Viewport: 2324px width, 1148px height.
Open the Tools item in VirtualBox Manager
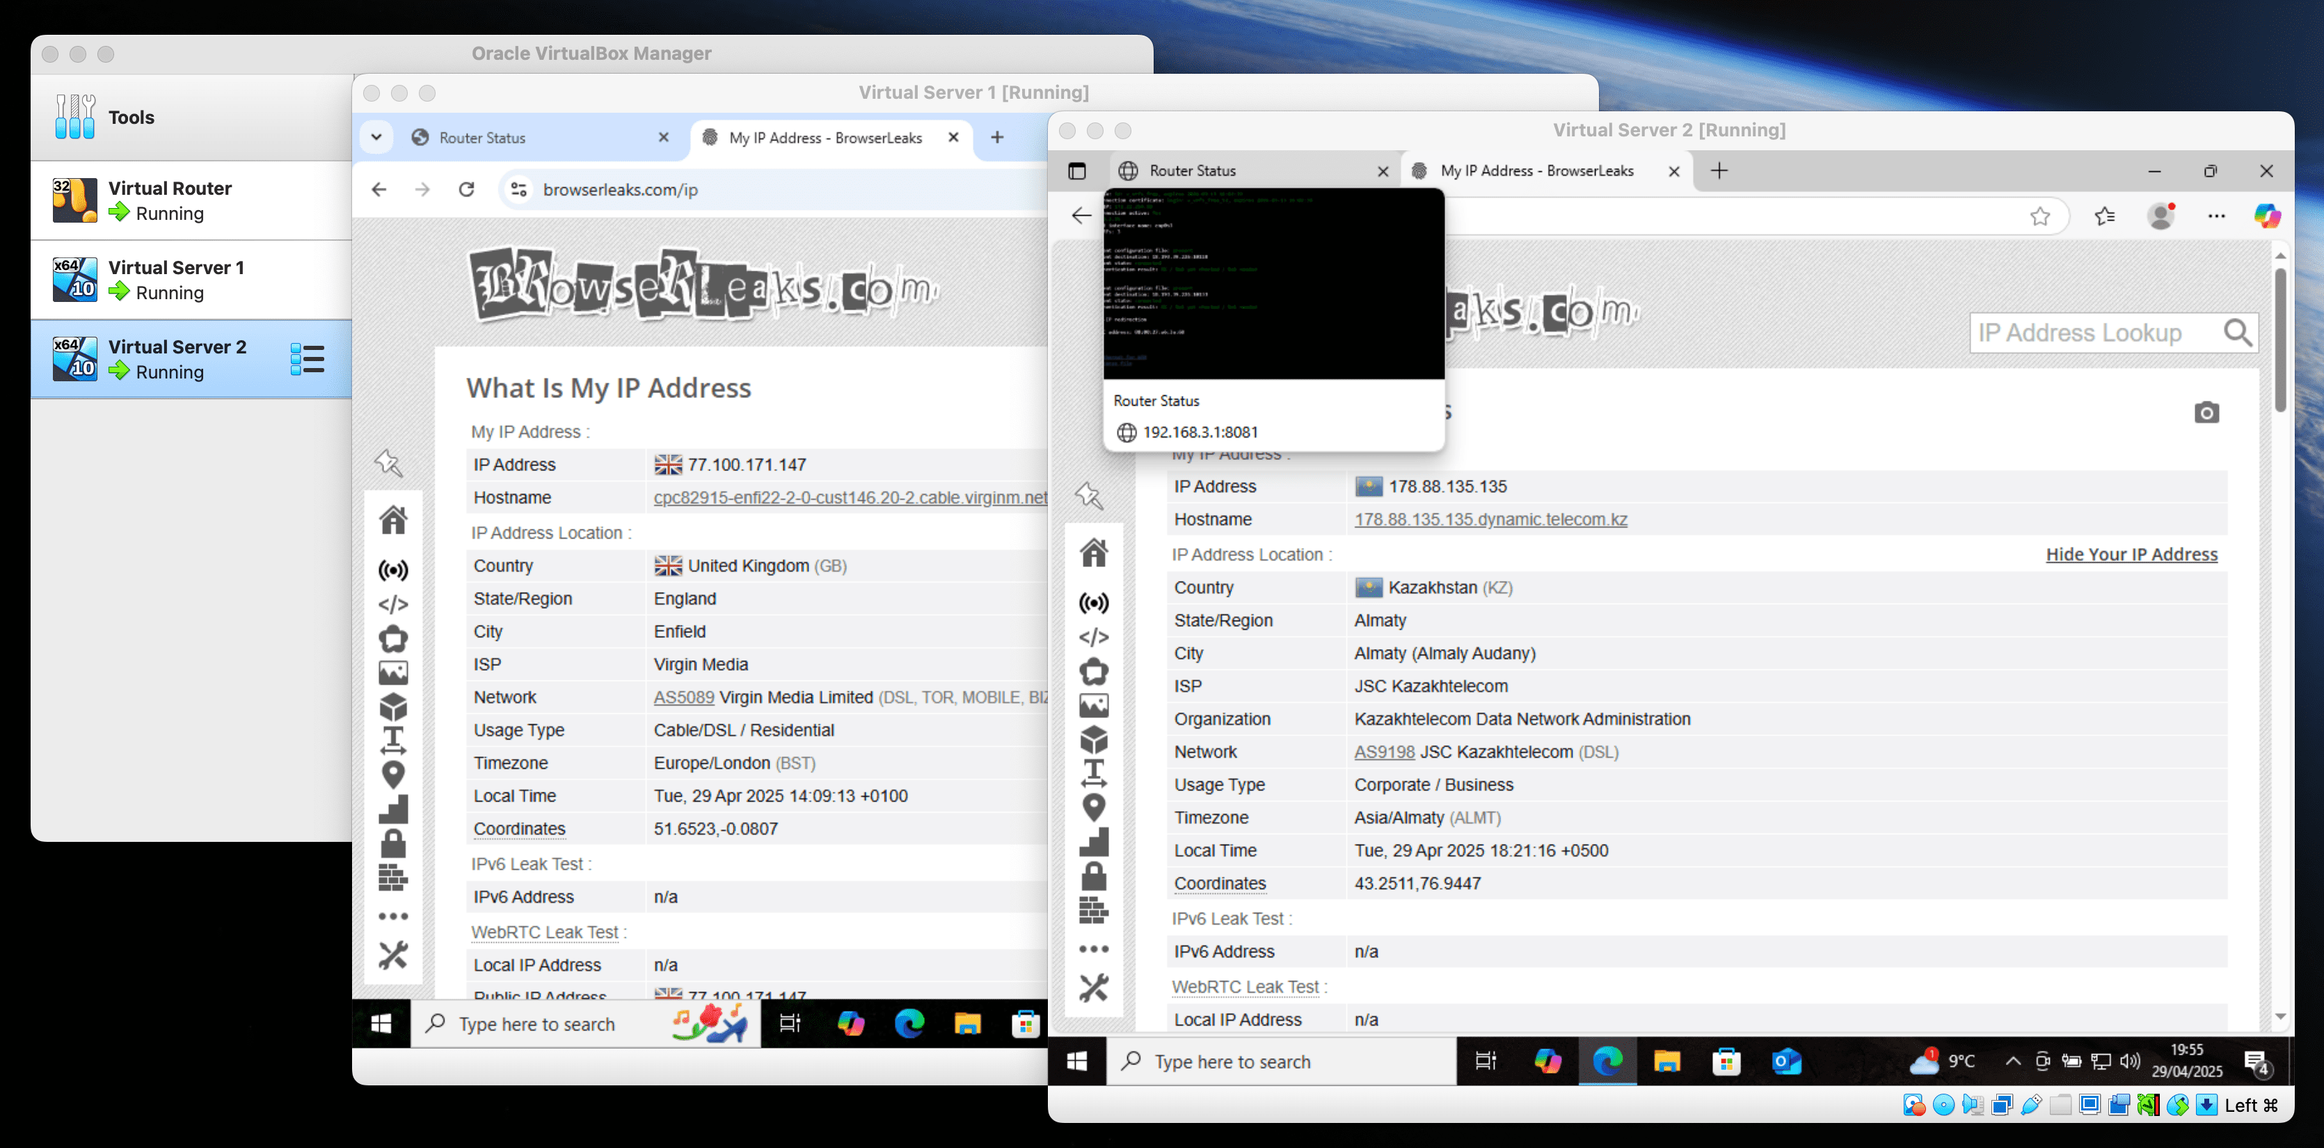(191, 117)
